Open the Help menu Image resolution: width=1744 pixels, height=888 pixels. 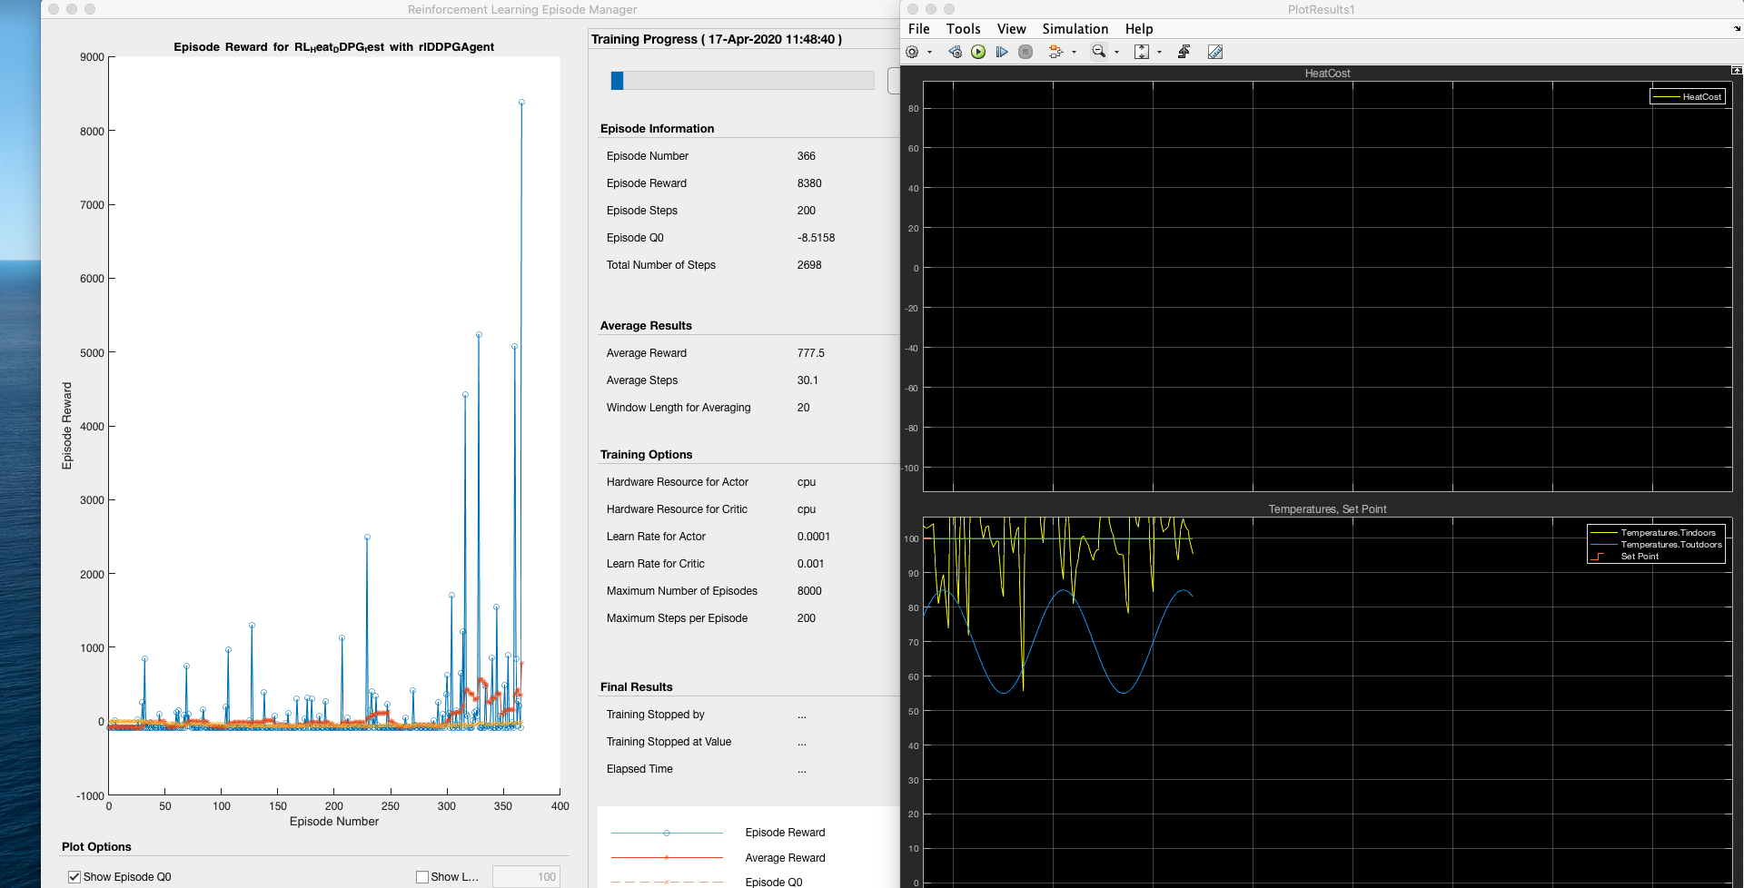tap(1139, 29)
